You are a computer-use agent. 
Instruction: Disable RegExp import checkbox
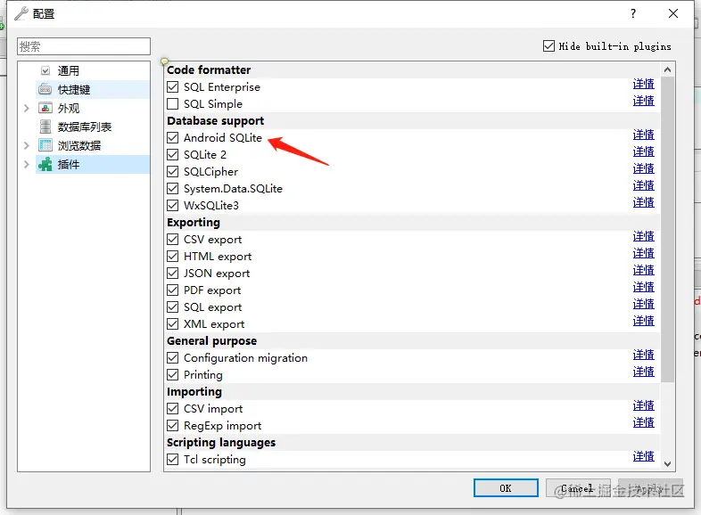coord(172,425)
